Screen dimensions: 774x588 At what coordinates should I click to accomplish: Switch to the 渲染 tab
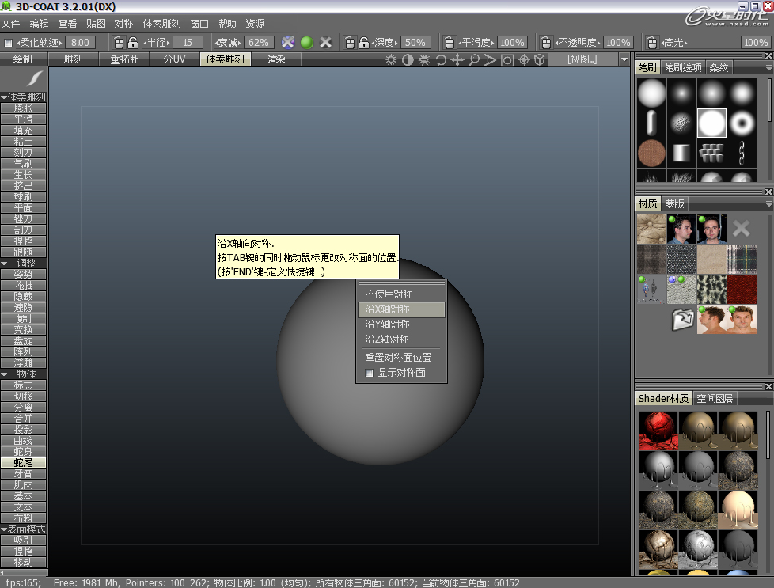tap(276, 59)
